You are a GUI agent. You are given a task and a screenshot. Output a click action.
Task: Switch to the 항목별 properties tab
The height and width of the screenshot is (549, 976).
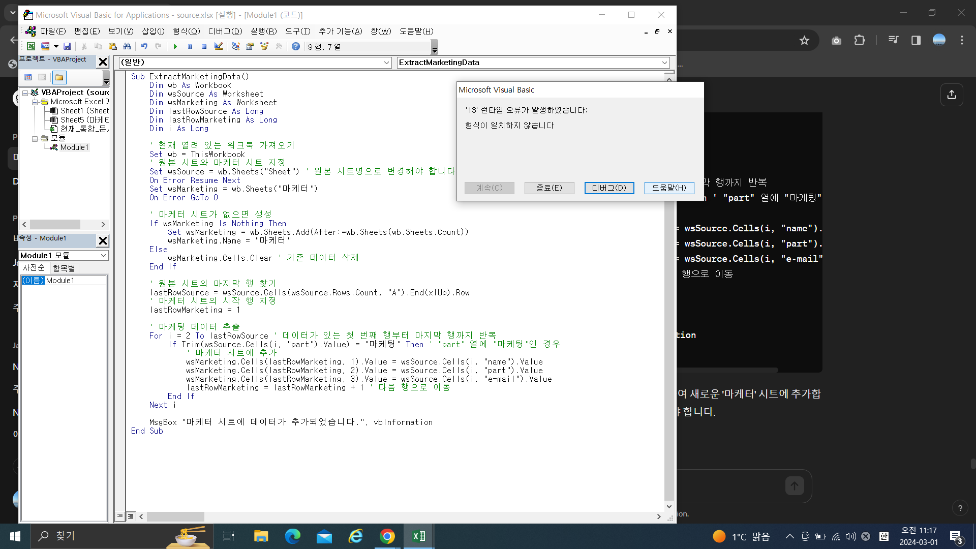[64, 268]
